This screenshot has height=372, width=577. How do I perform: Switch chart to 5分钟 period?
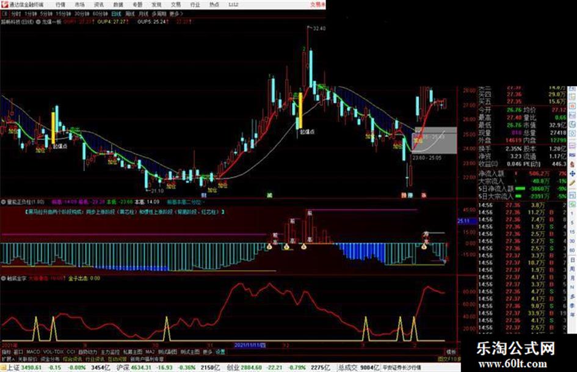pyautogui.click(x=46, y=14)
